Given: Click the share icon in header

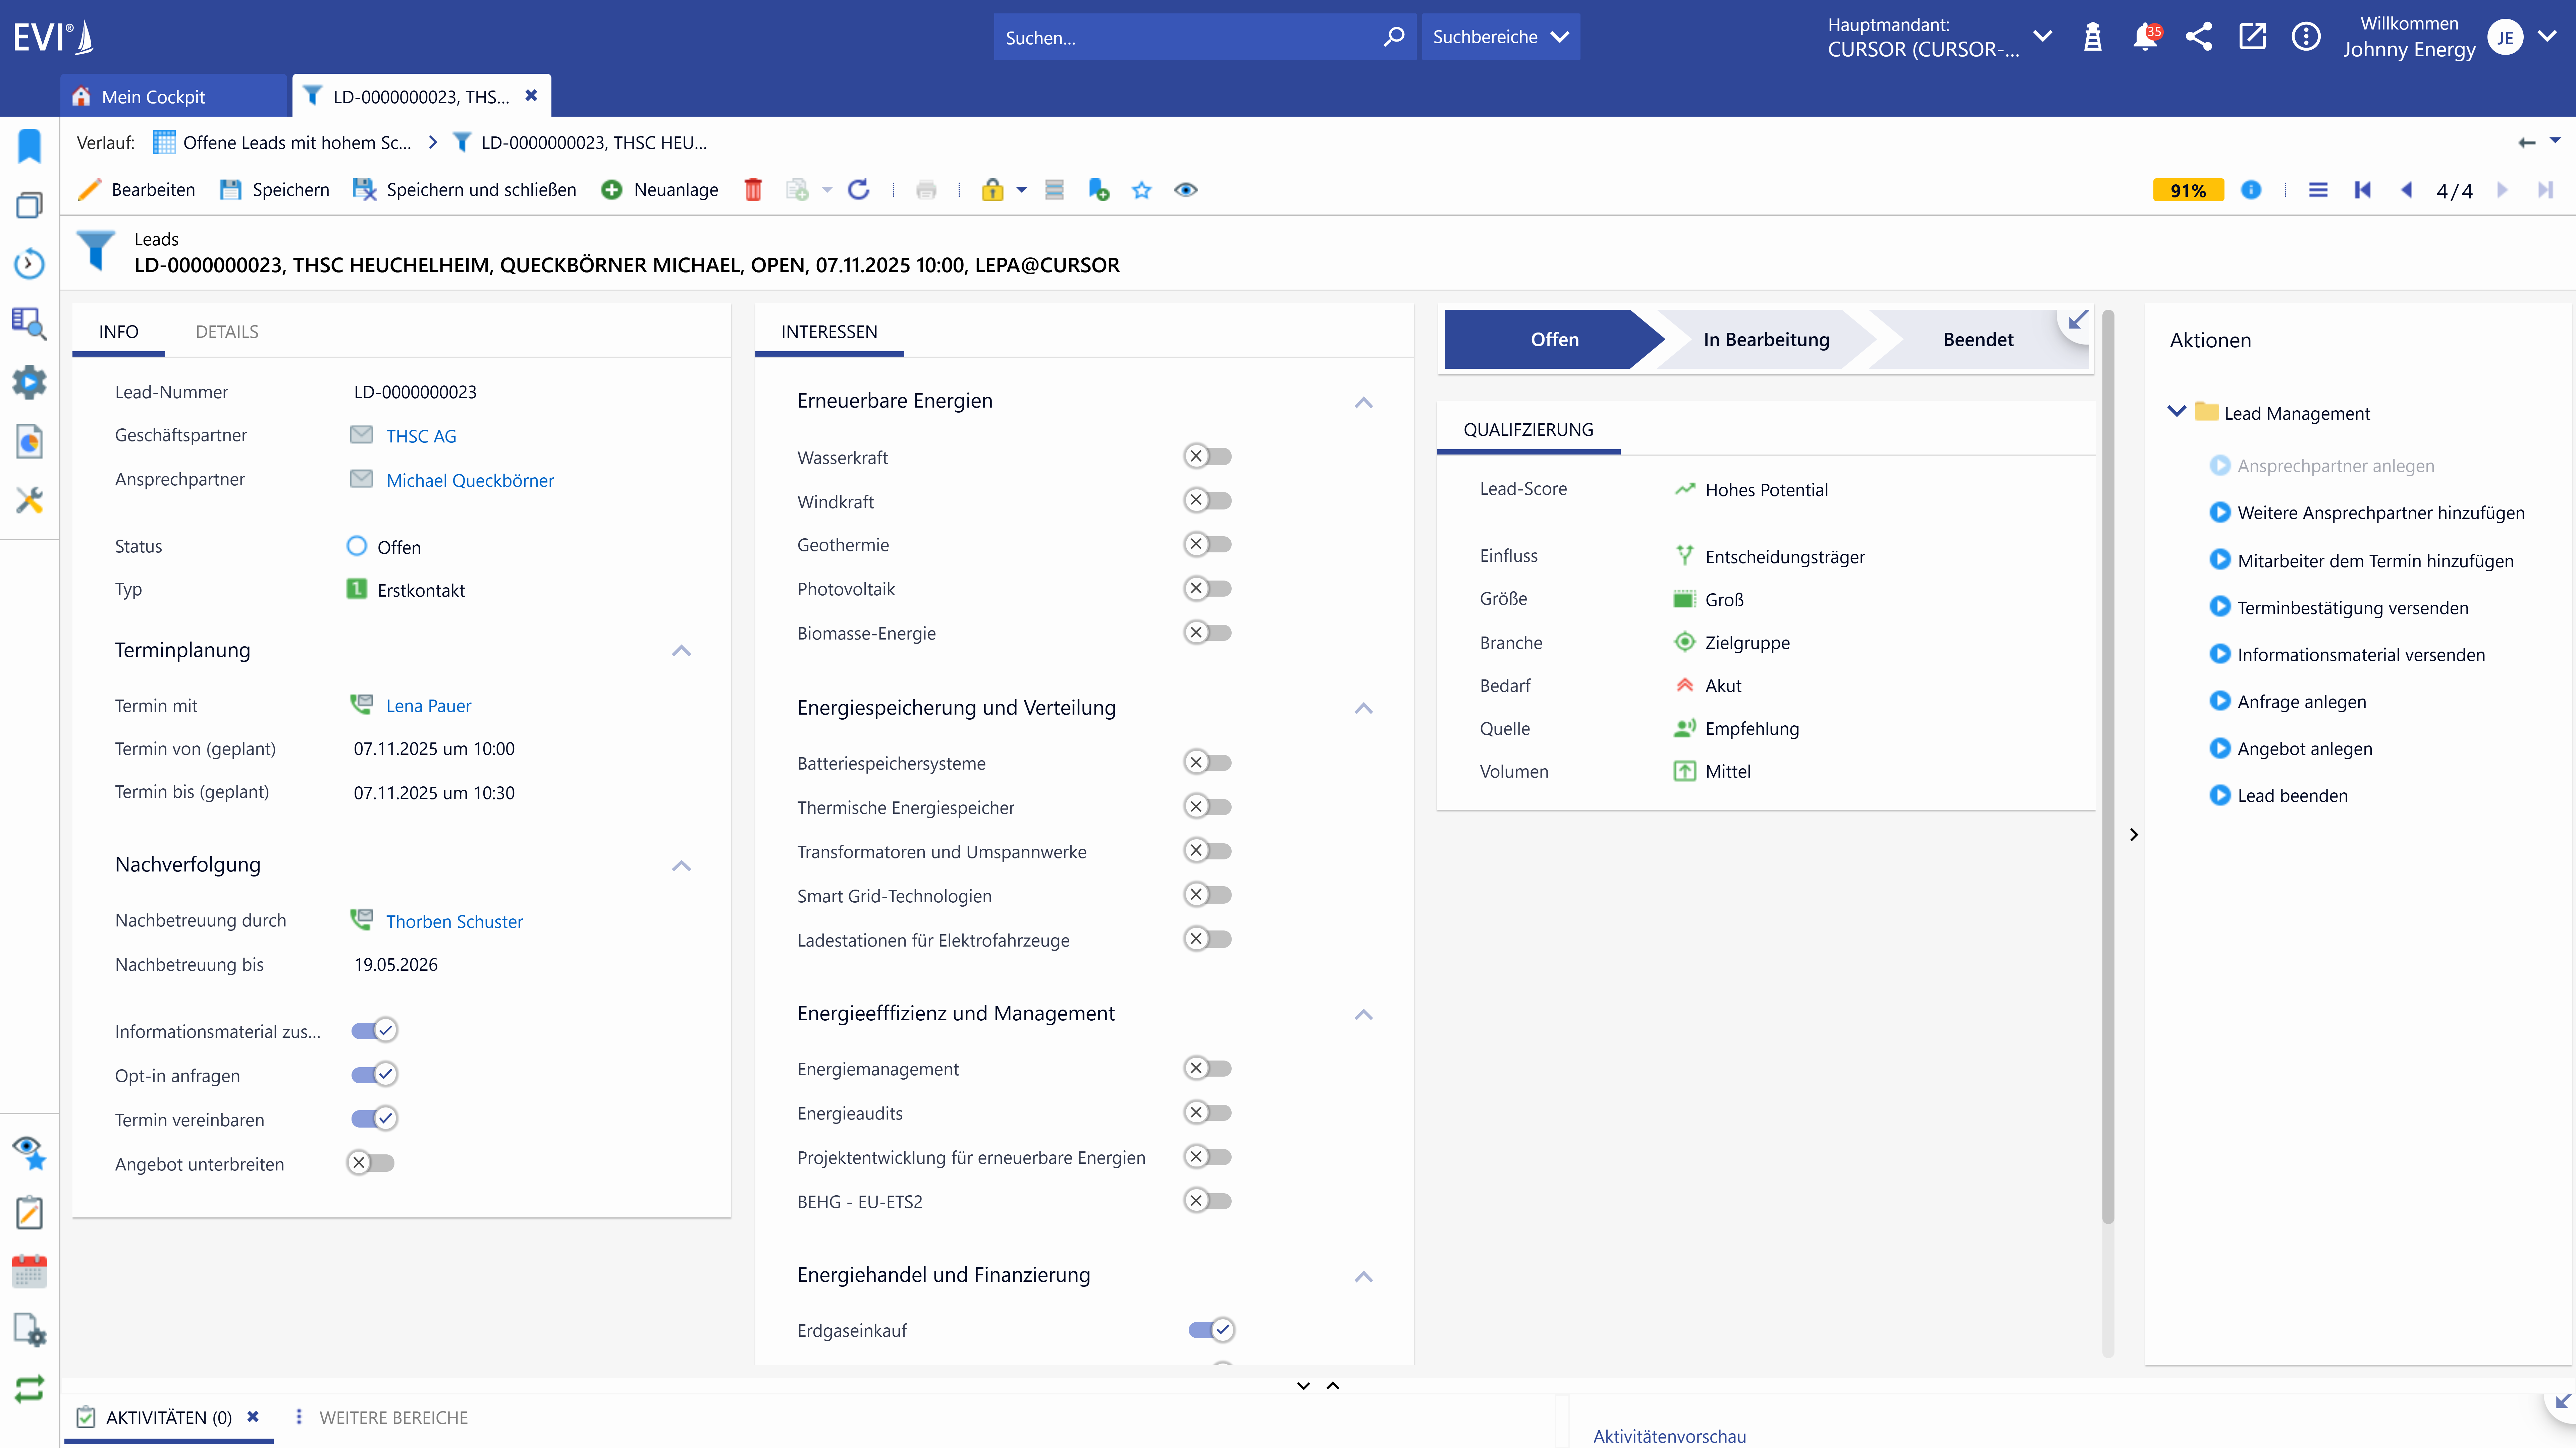Looking at the screenshot, I should 2198,37.
